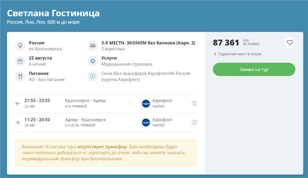This screenshot has width=308, height=178.
Task: Click the 'Гарантия мест в отеле' label
Action: coord(240,54)
